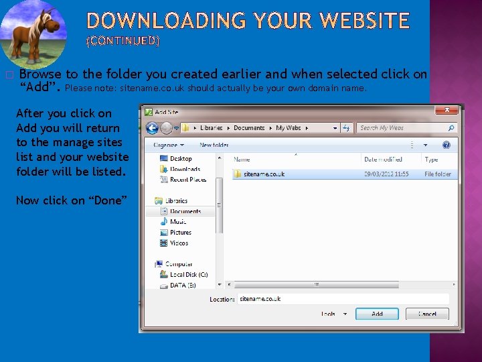Click the folder icon in address bar

(x=185, y=128)
